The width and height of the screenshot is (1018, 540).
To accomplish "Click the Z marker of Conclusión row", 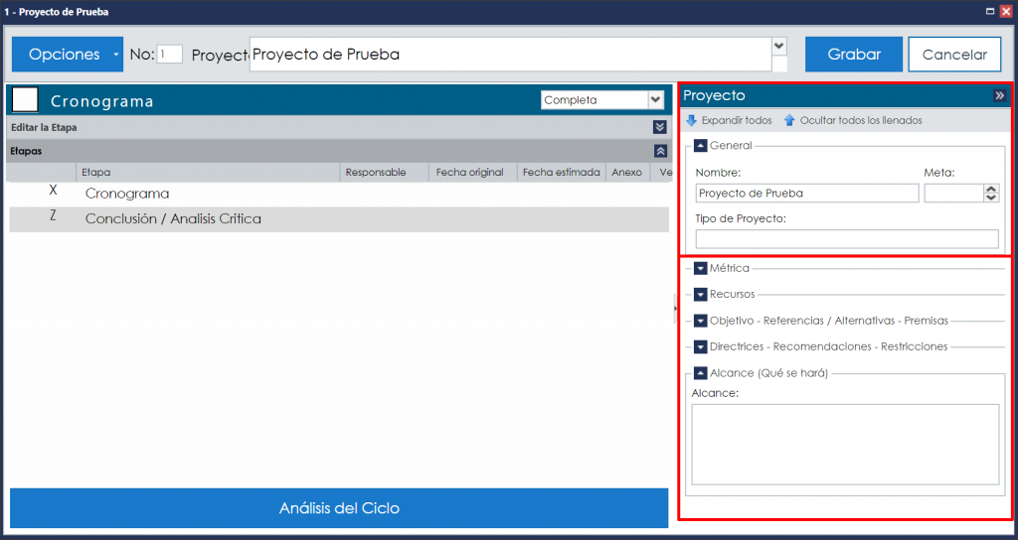I will 54,215.
